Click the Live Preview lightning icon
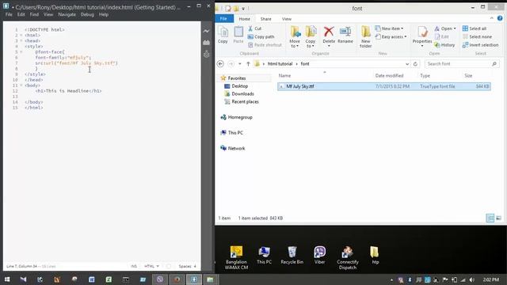The width and height of the screenshot is (507, 285). coord(206,31)
